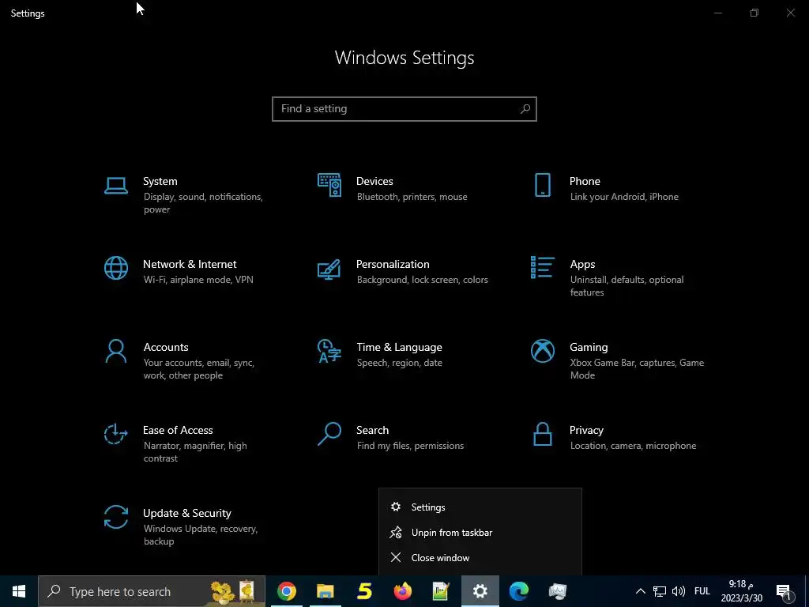Click the Devices keyboard-speaker icon

(x=329, y=185)
